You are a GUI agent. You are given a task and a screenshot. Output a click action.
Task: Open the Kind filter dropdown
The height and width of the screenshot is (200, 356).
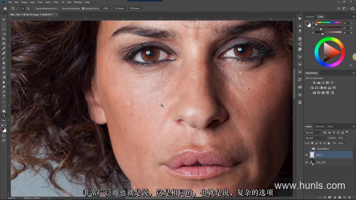[x=313, y=133]
